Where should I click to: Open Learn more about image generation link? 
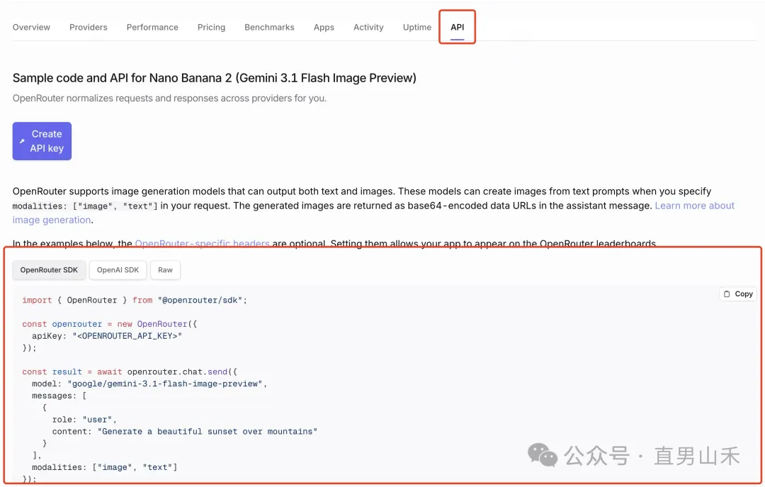pyautogui.click(x=694, y=206)
